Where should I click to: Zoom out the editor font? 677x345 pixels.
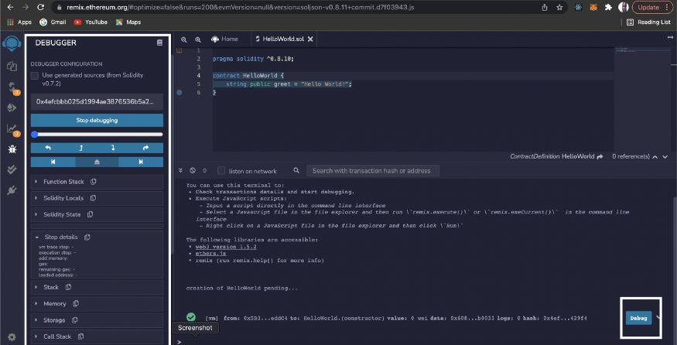pyautogui.click(x=183, y=39)
